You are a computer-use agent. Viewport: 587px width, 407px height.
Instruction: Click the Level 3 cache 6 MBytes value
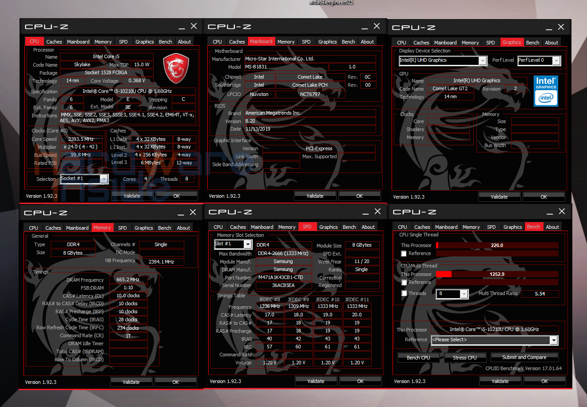(x=151, y=163)
